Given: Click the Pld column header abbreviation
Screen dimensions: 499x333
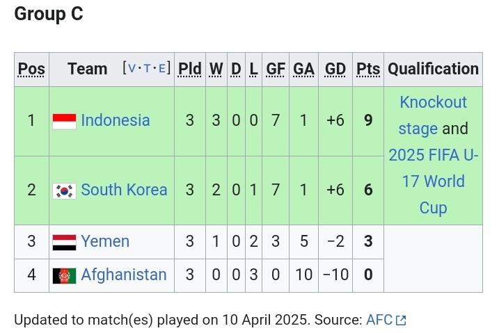Looking at the screenshot, I should pos(189,69).
